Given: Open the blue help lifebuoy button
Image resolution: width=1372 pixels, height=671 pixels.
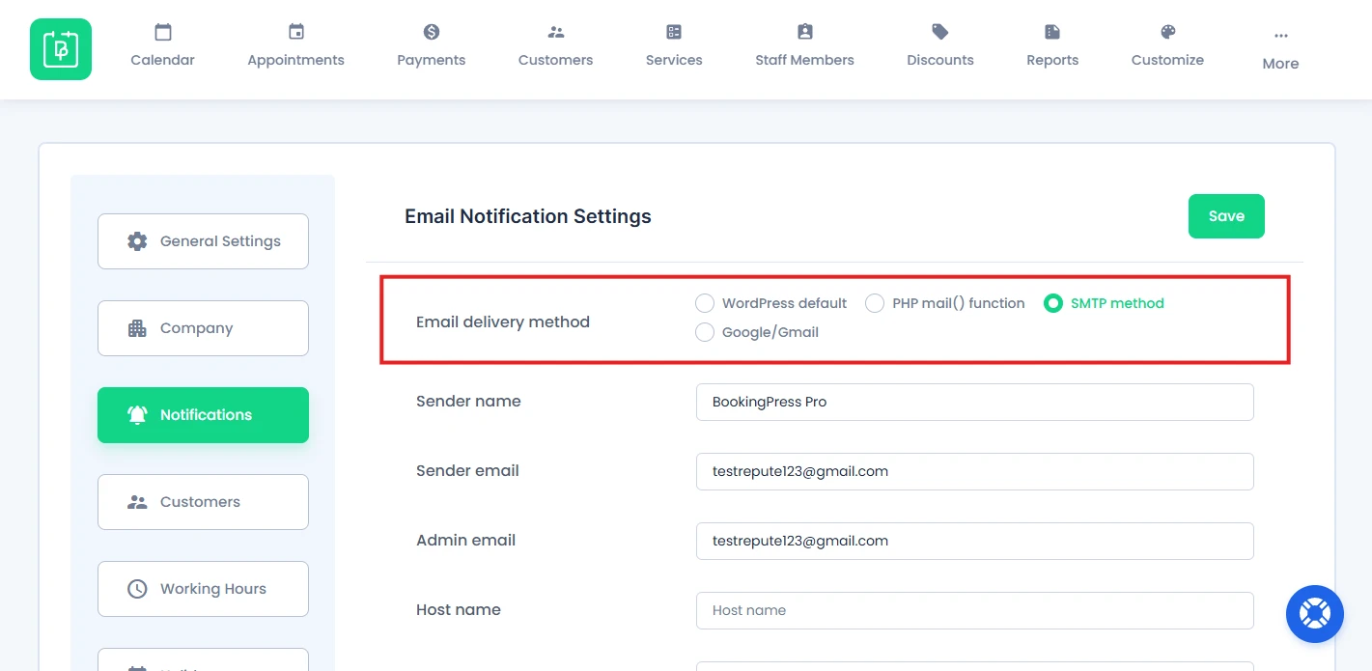Looking at the screenshot, I should [x=1315, y=614].
